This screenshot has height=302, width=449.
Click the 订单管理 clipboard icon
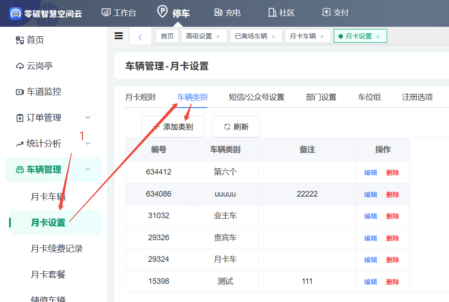pos(20,118)
